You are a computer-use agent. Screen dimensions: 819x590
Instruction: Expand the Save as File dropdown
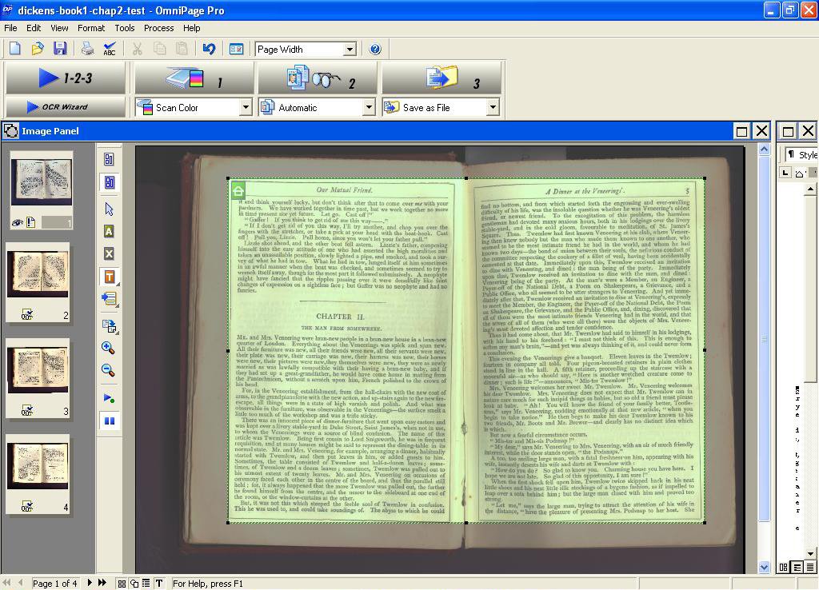coord(492,108)
